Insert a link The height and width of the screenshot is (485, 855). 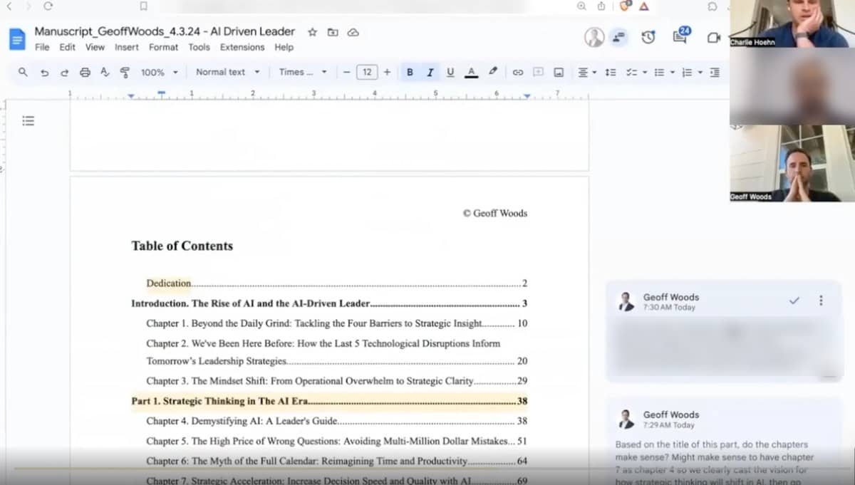518,72
